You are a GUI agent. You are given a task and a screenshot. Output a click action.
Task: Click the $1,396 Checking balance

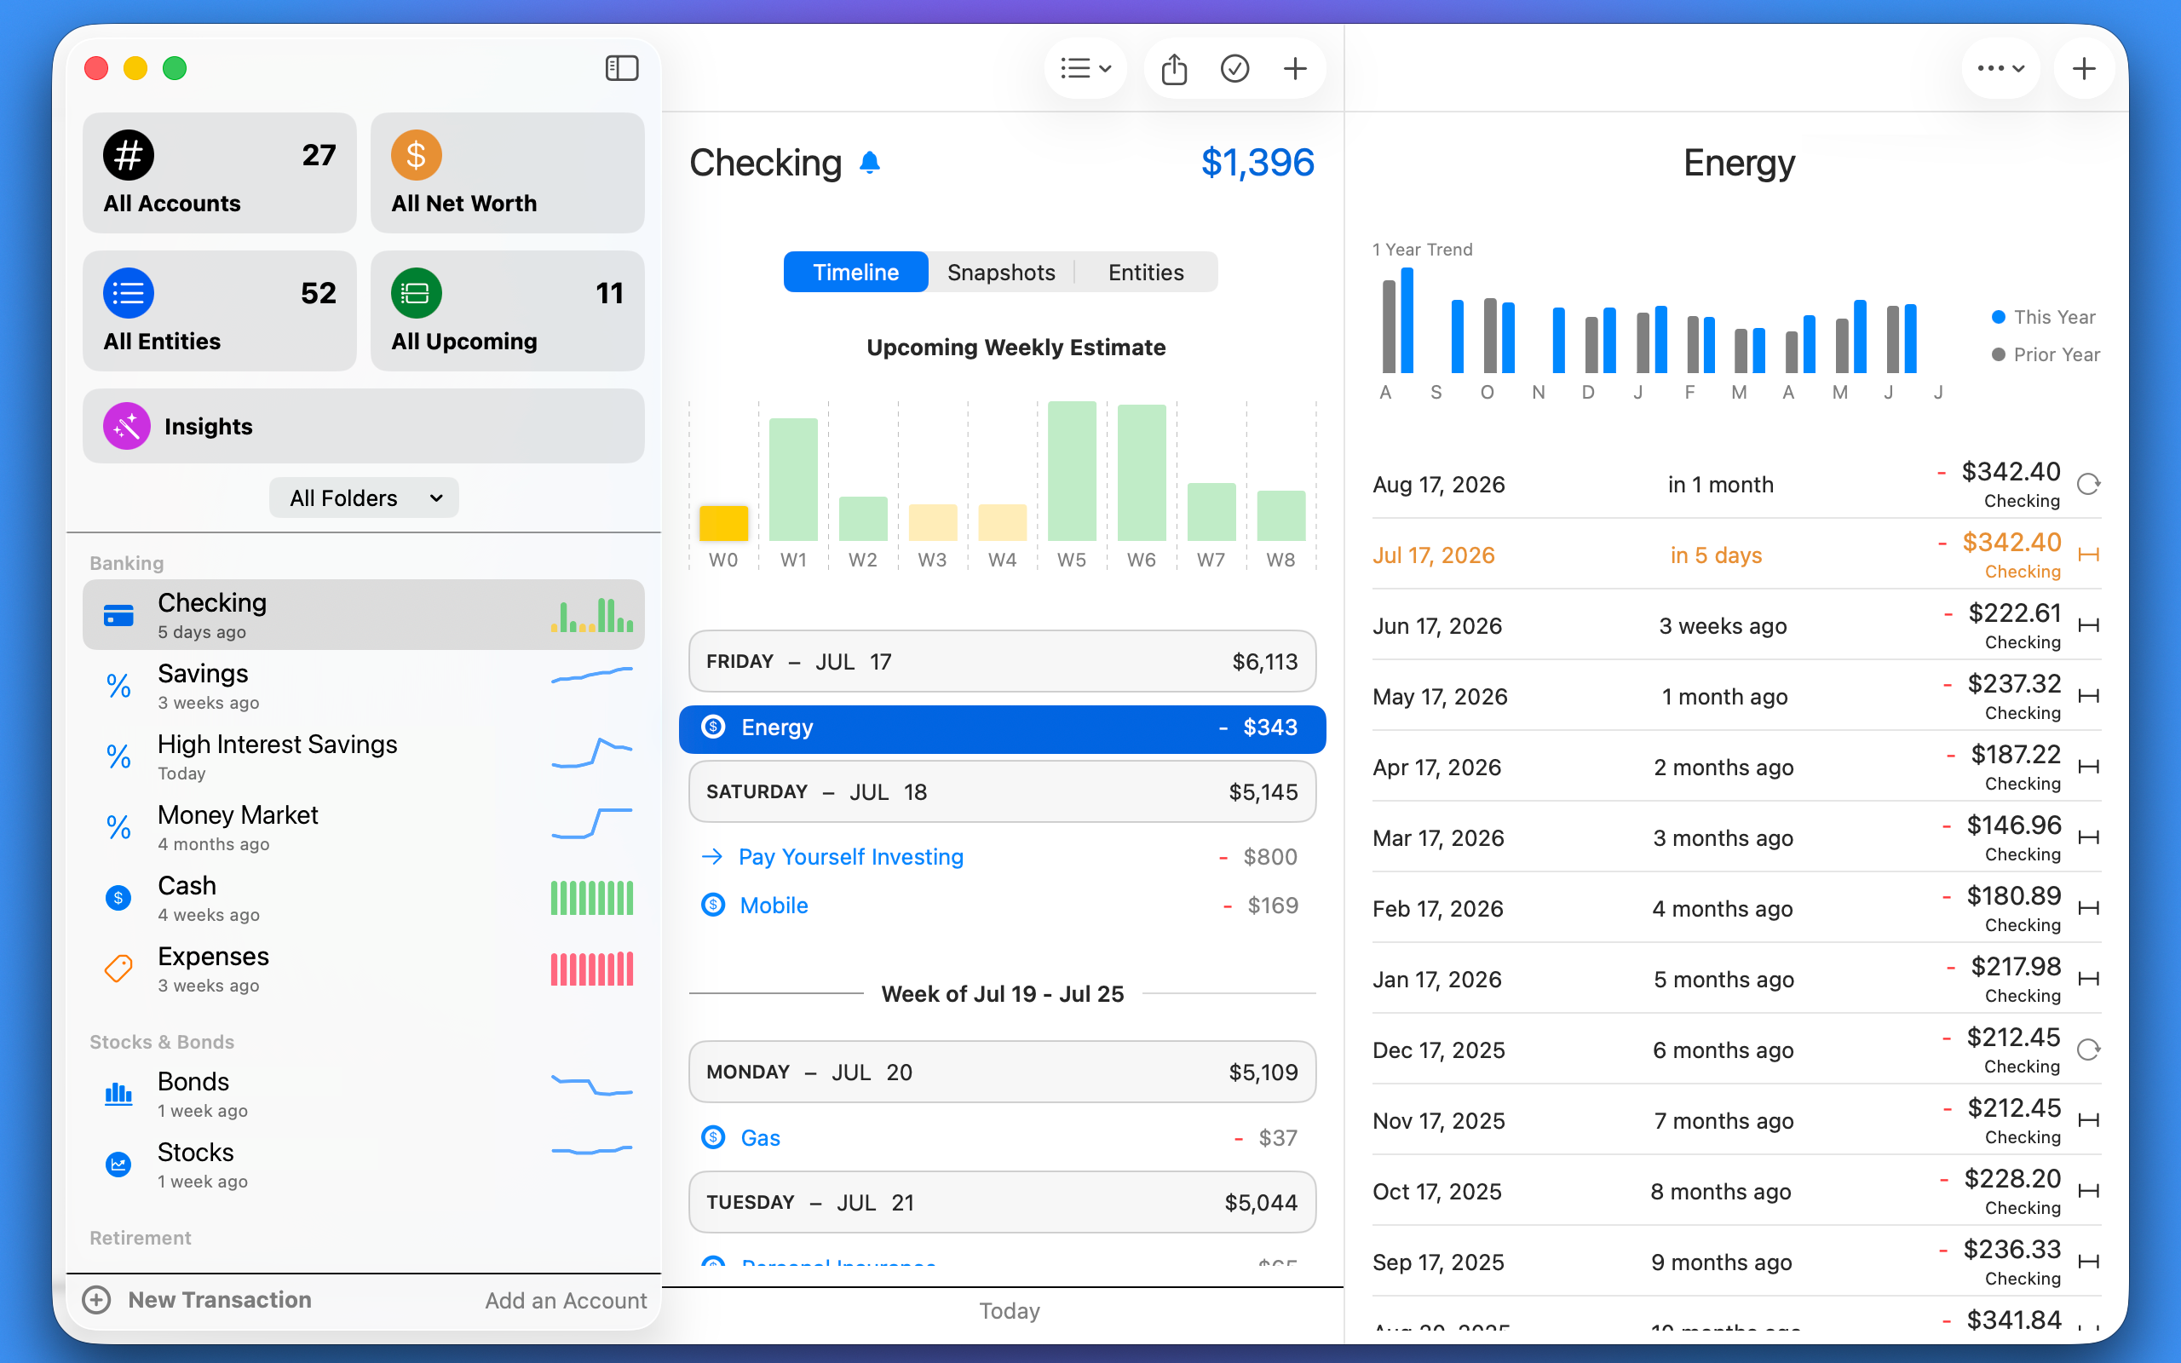pyautogui.click(x=1257, y=162)
